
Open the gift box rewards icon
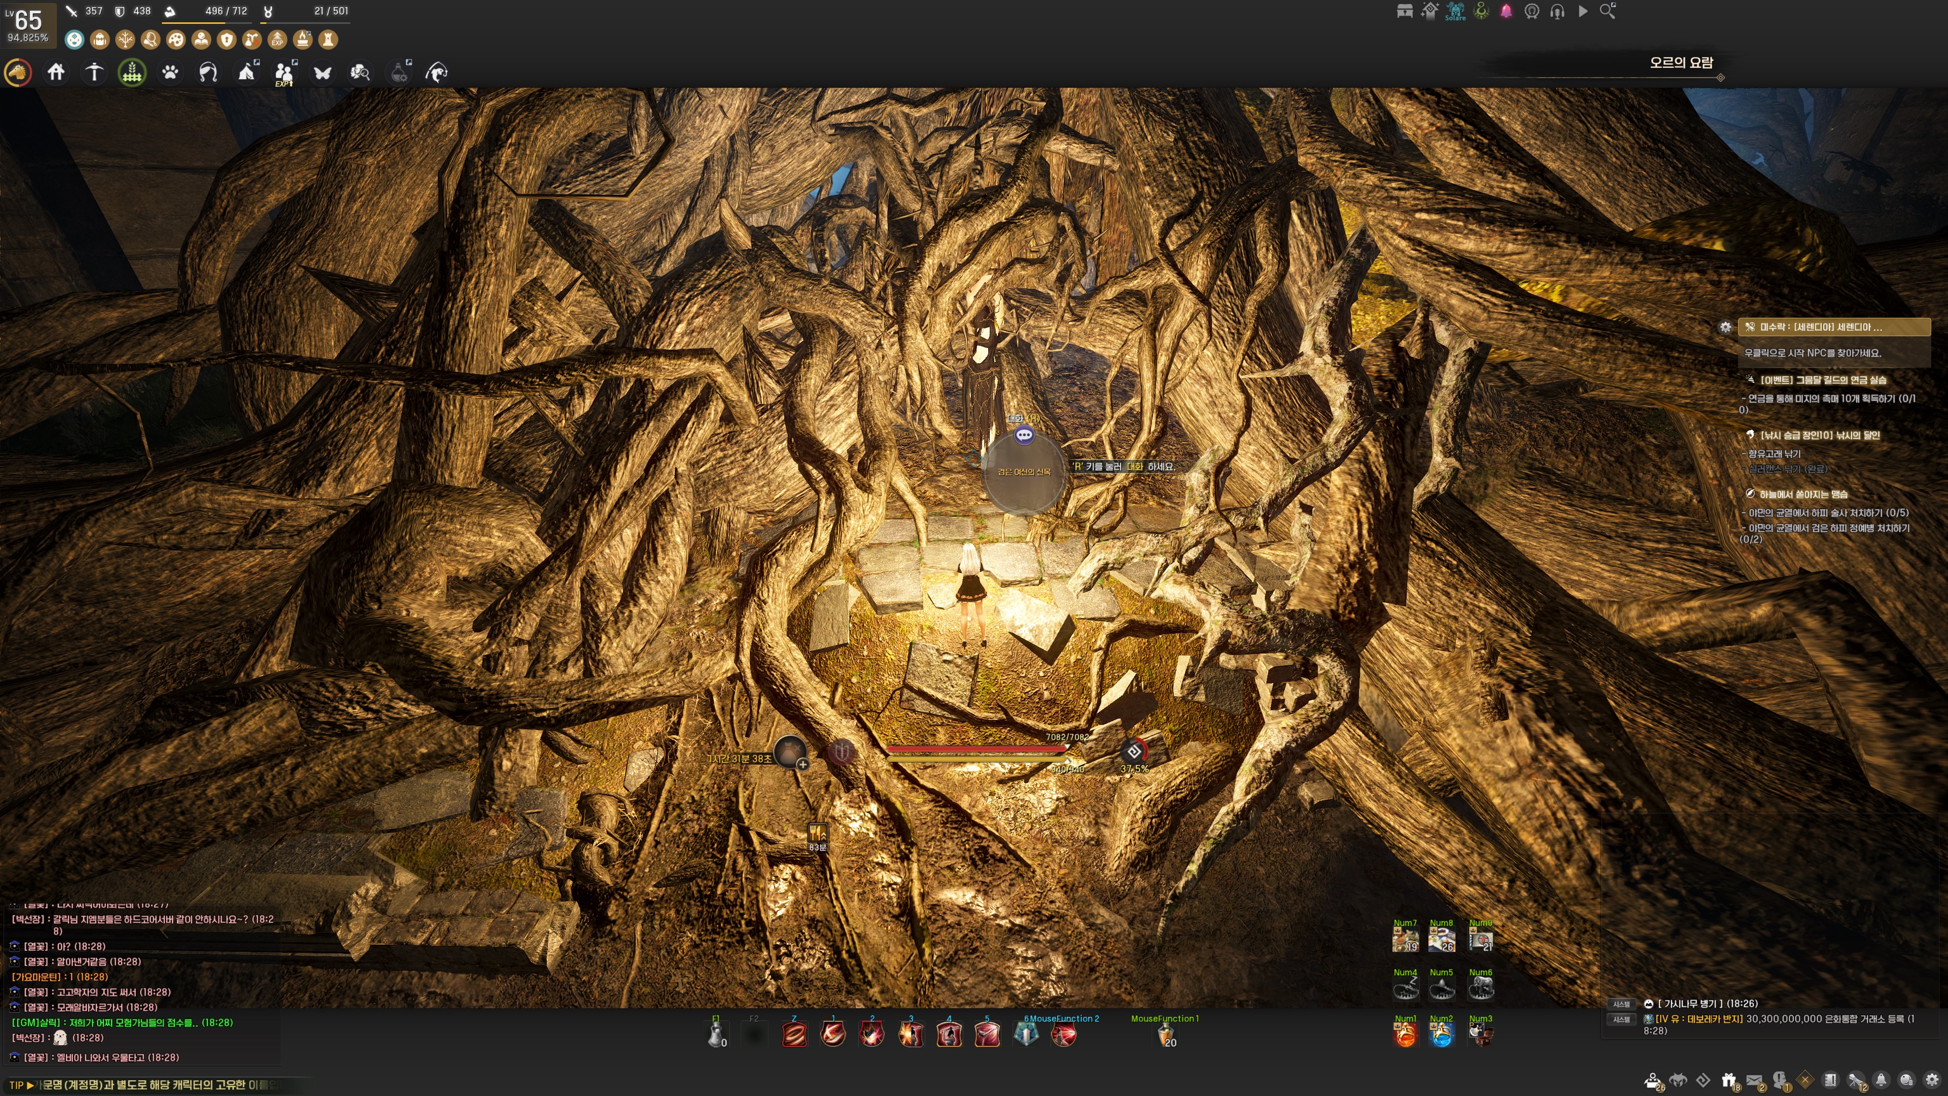point(1729,1080)
